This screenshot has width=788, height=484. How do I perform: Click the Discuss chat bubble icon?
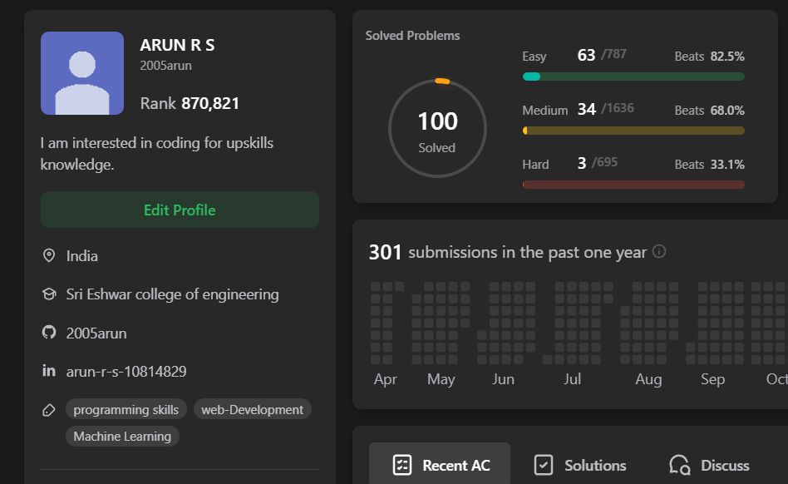tap(679, 465)
